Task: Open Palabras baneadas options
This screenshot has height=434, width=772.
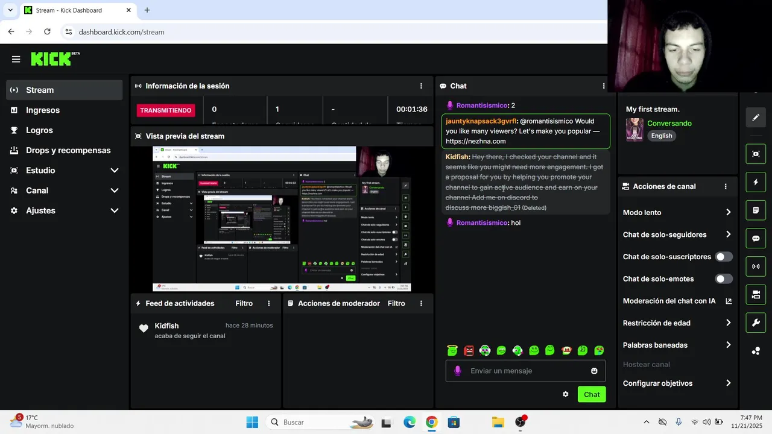Action: click(677, 345)
